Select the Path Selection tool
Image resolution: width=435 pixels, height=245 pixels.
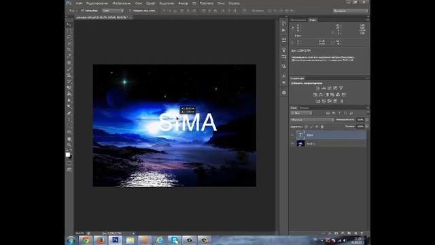click(69, 126)
